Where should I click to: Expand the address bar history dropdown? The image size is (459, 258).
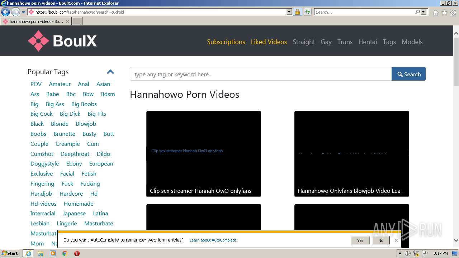pos(289,12)
